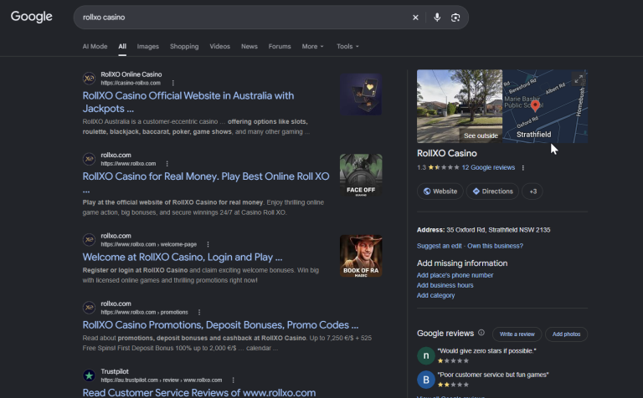Open AI Mode tab

(x=95, y=46)
